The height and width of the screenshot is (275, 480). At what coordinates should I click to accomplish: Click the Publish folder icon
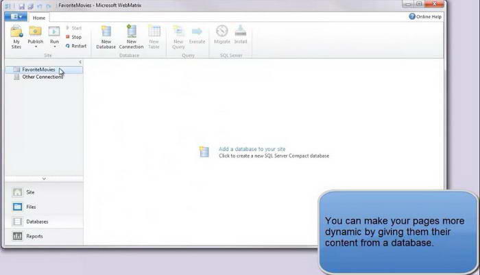[35, 31]
